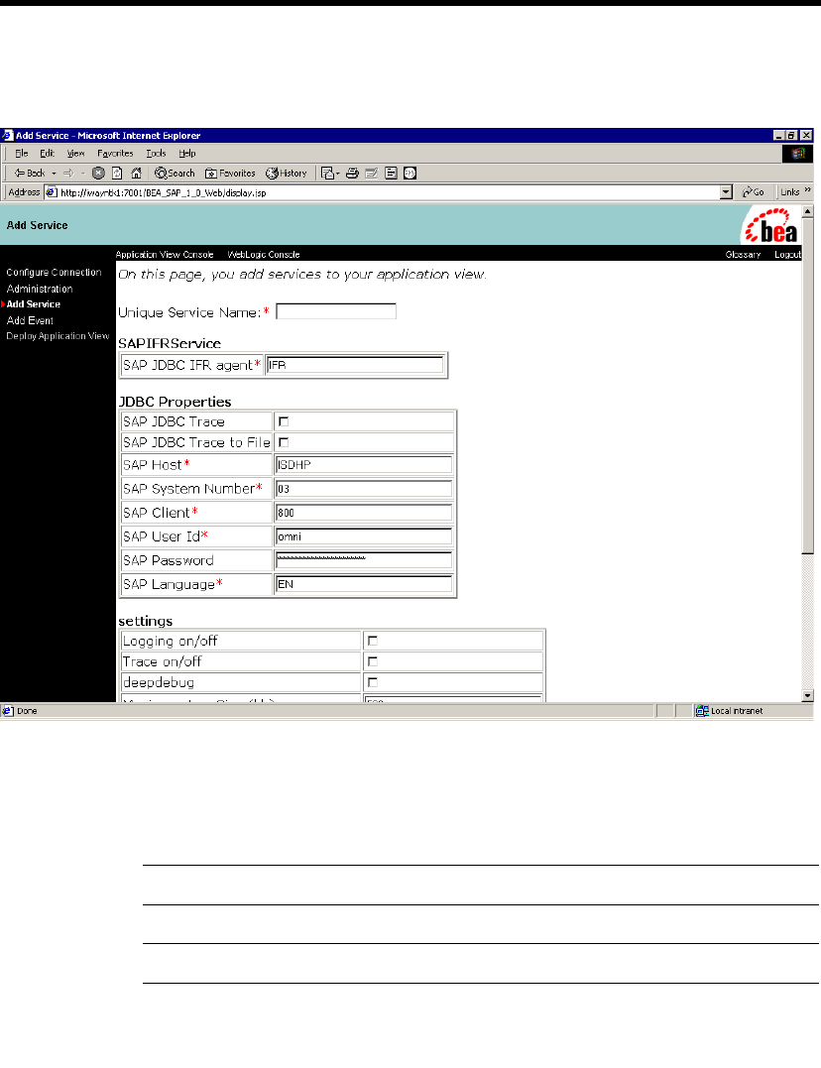Screen dimensions: 821x1068
Task: Select Add Service in the sidebar
Action: [34, 304]
